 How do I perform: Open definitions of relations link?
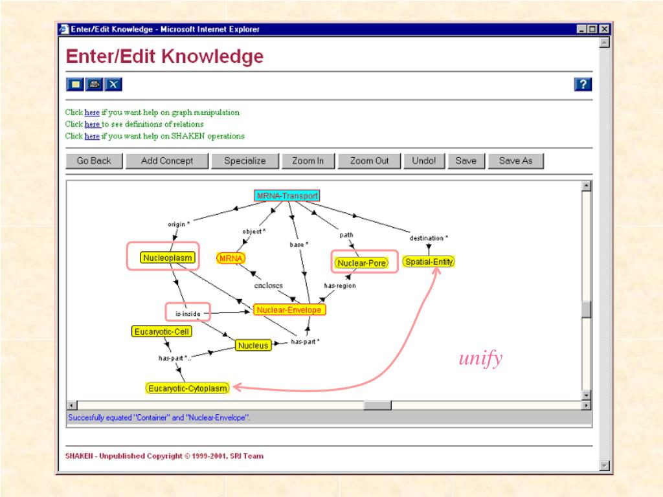click(x=92, y=124)
